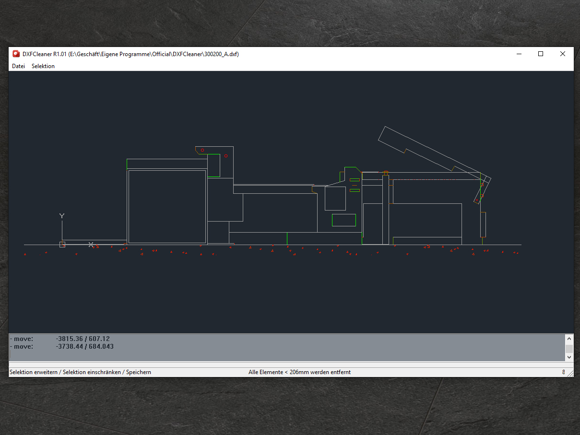Click the upper small green slot shape

point(355,180)
